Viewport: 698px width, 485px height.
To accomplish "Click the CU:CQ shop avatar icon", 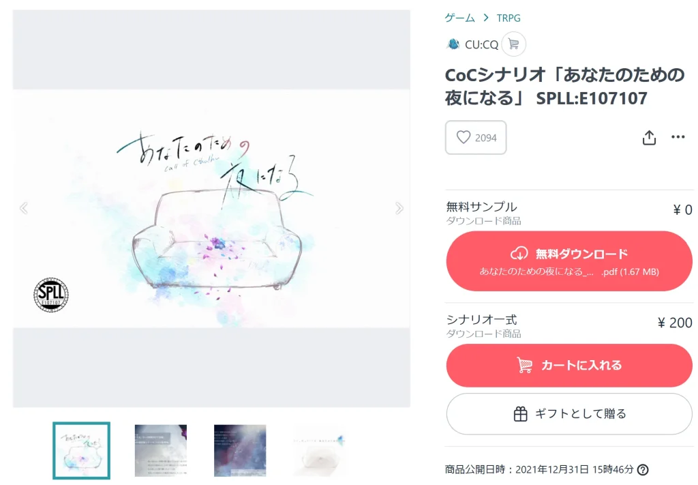I will tap(453, 44).
